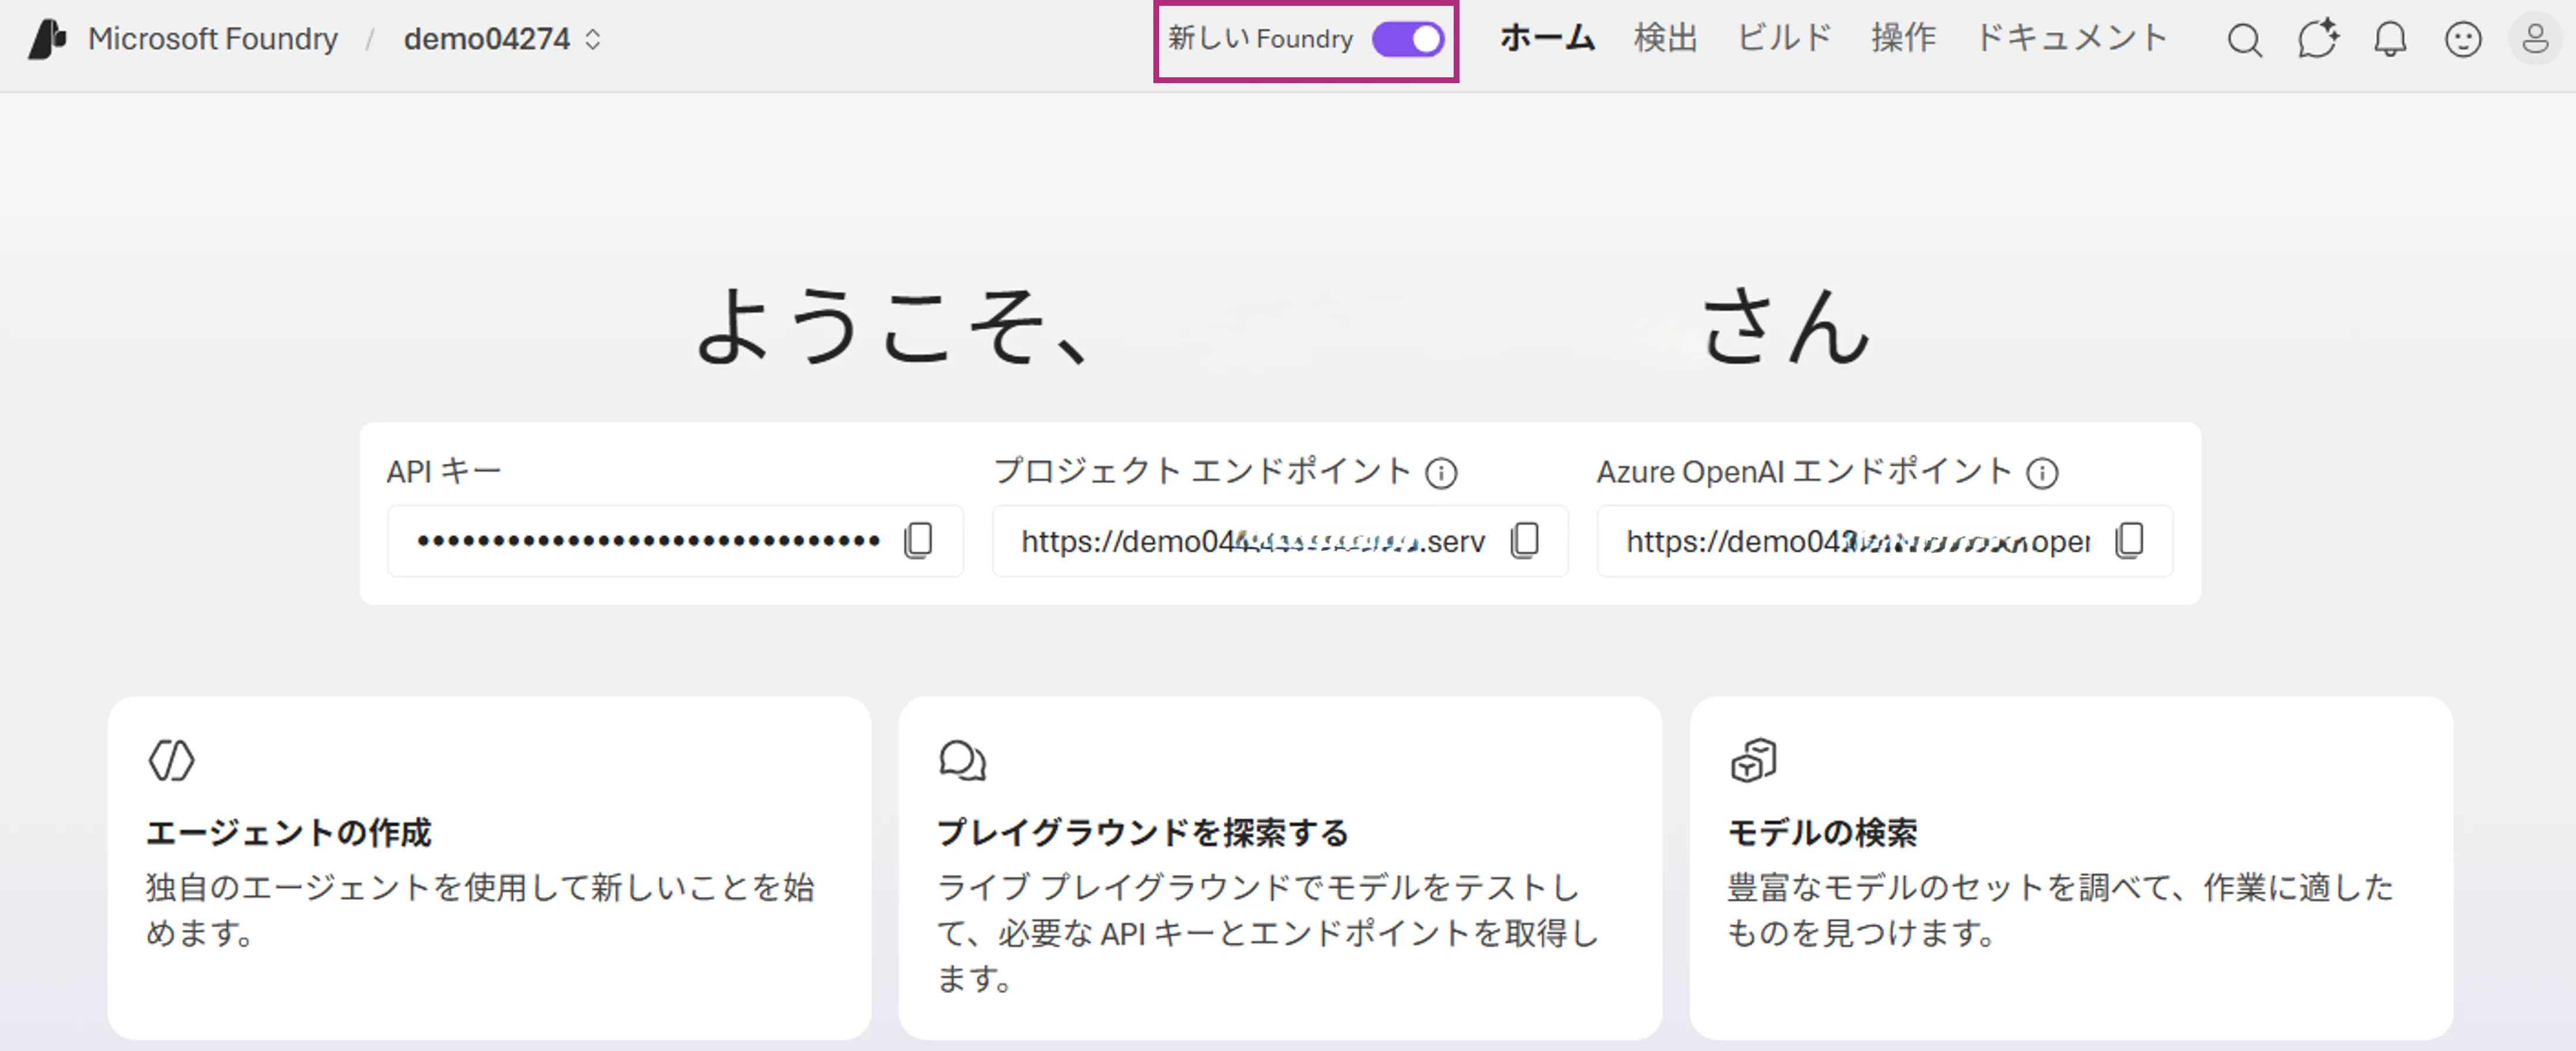Open the AI chat assistant icon
This screenshot has width=2576, height=1051.
coord(2317,40)
